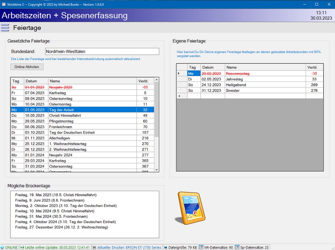Click Freitag, 10. Mai 2024 bridge day
This screenshot has width=335, height=250.
[x=55, y=211]
